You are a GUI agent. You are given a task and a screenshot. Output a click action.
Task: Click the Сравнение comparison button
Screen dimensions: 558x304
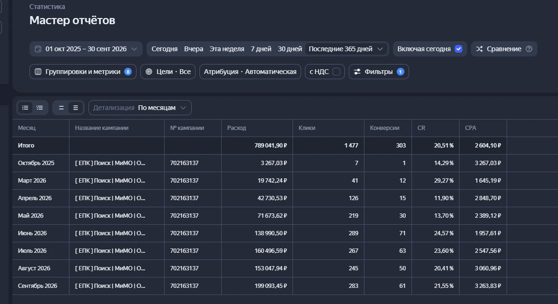tap(504, 49)
